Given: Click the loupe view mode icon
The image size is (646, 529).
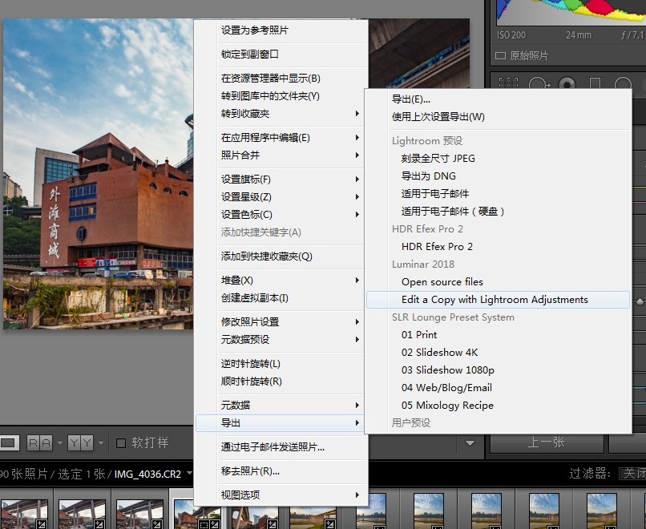Looking at the screenshot, I should [9, 442].
